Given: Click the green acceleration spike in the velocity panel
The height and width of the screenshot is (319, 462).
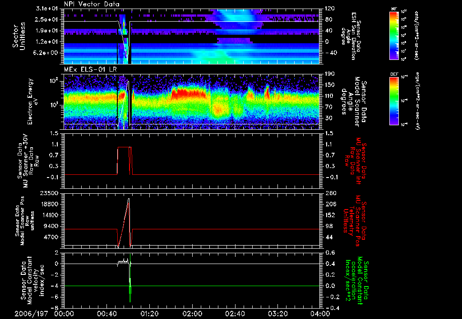Looking at the screenshot, I should [x=130, y=278].
